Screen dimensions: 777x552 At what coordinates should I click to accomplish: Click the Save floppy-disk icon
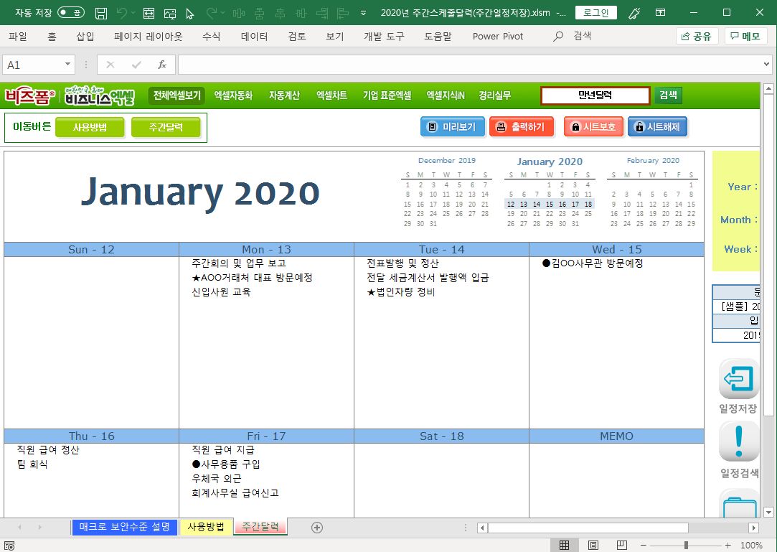pos(101,14)
